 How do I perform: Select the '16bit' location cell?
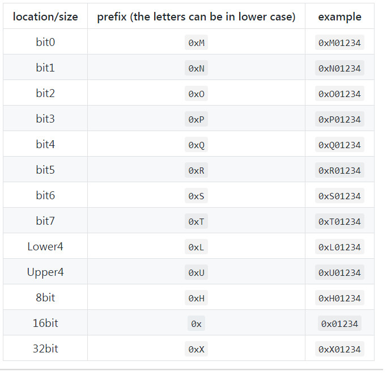pyautogui.click(x=45, y=323)
